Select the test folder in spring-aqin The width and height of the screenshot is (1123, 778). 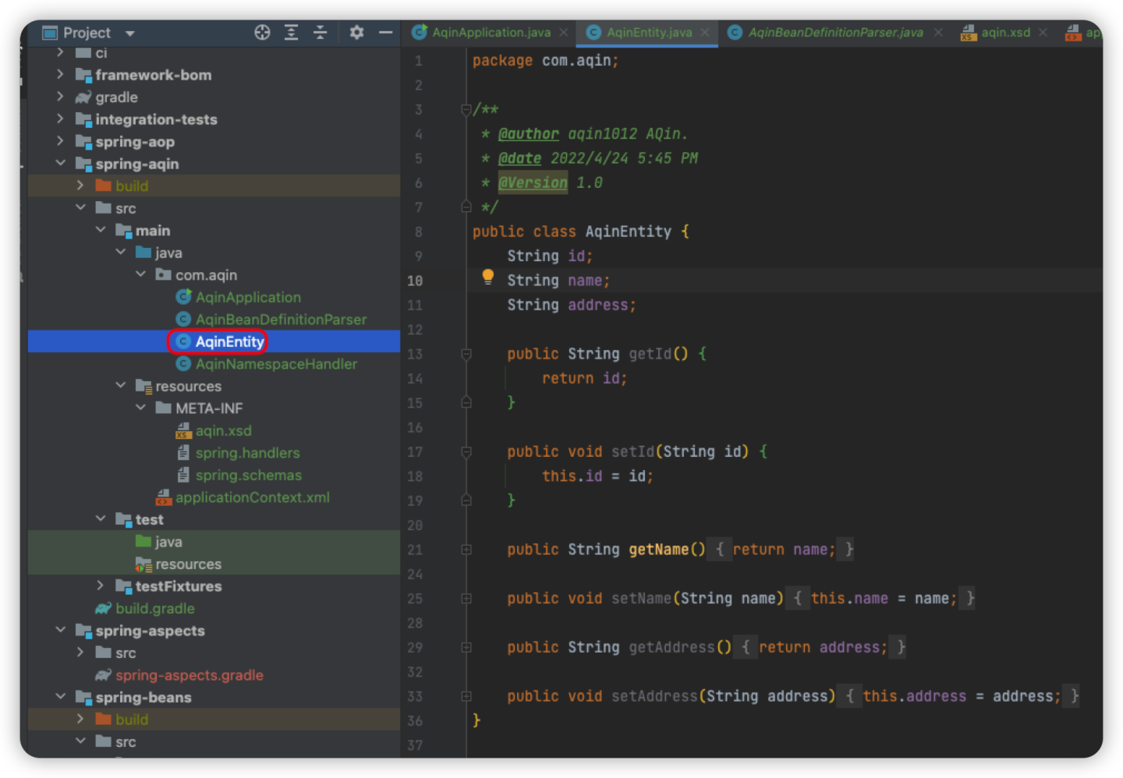point(149,519)
